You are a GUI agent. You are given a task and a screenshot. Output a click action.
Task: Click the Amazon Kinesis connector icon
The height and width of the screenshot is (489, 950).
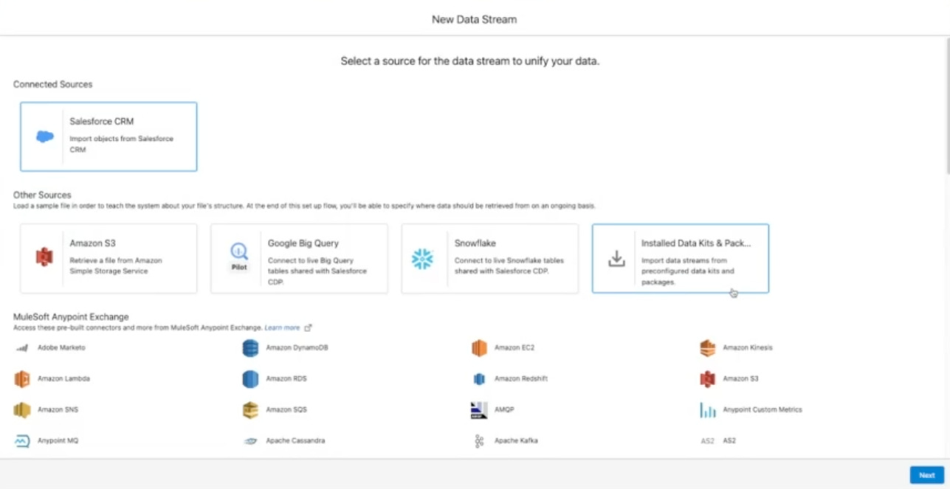(x=708, y=348)
